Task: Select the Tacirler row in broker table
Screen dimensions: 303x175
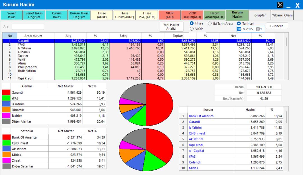Action: tap(139, 56)
